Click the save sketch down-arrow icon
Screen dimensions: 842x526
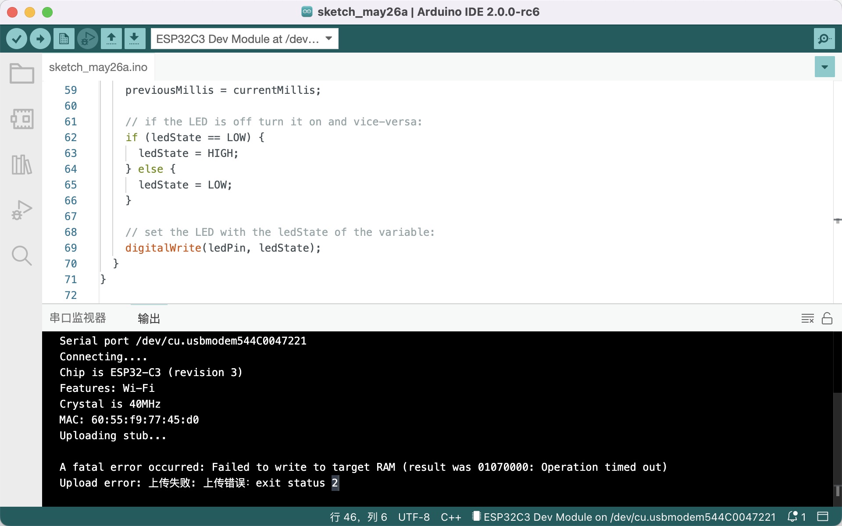pyautogui.click(x=135, y=39)
